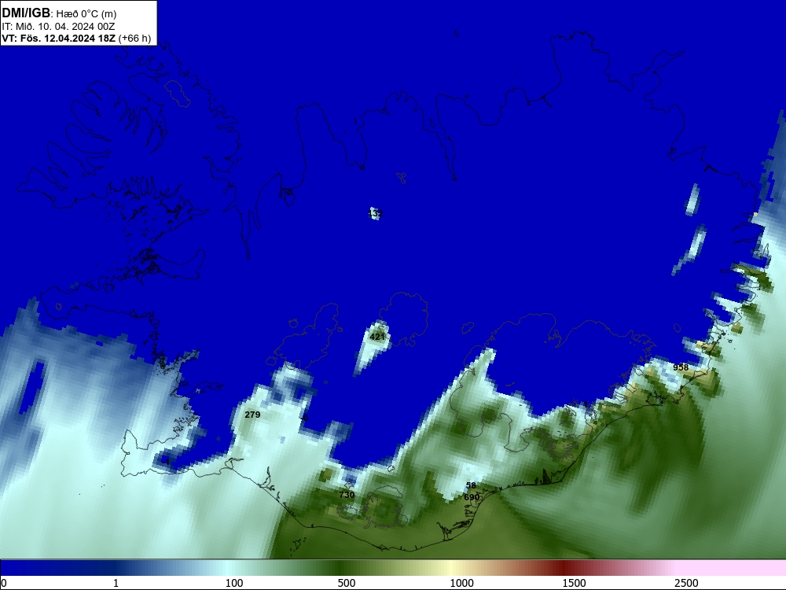Click the pale yellow section of color bar

tap(451, 568)
